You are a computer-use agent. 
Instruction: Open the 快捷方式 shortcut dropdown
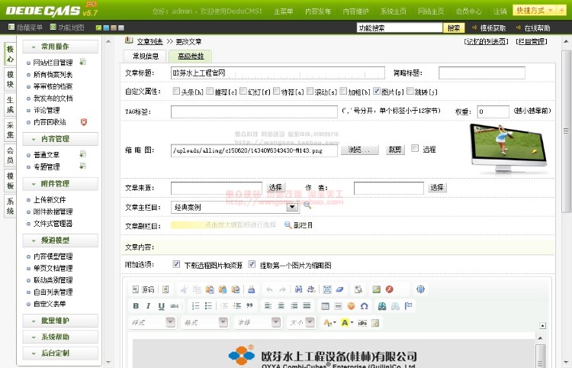point(535,10)
